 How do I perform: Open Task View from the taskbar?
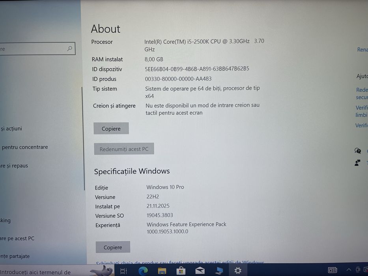pos(123,271)
